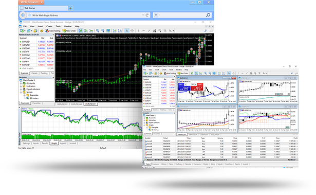Click New Order in the dark-chart window toolbar

point(69,31)
